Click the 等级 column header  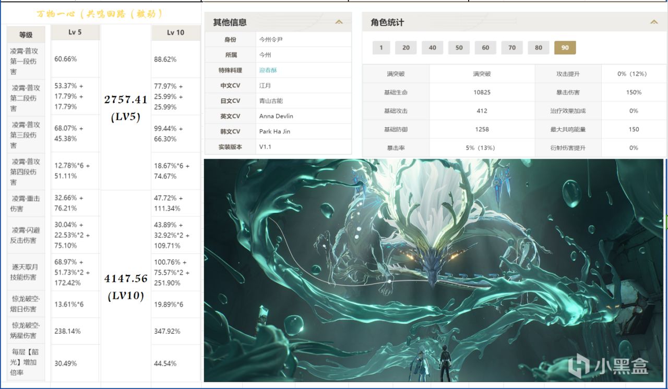point(26,35)
